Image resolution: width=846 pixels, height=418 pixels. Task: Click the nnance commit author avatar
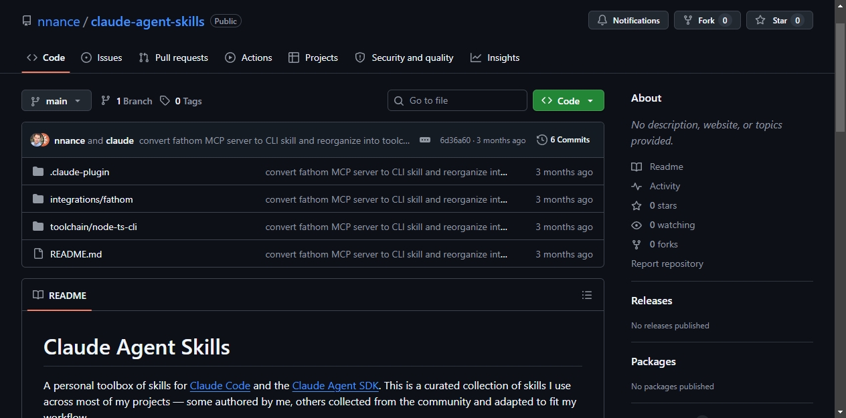[37, 140]
